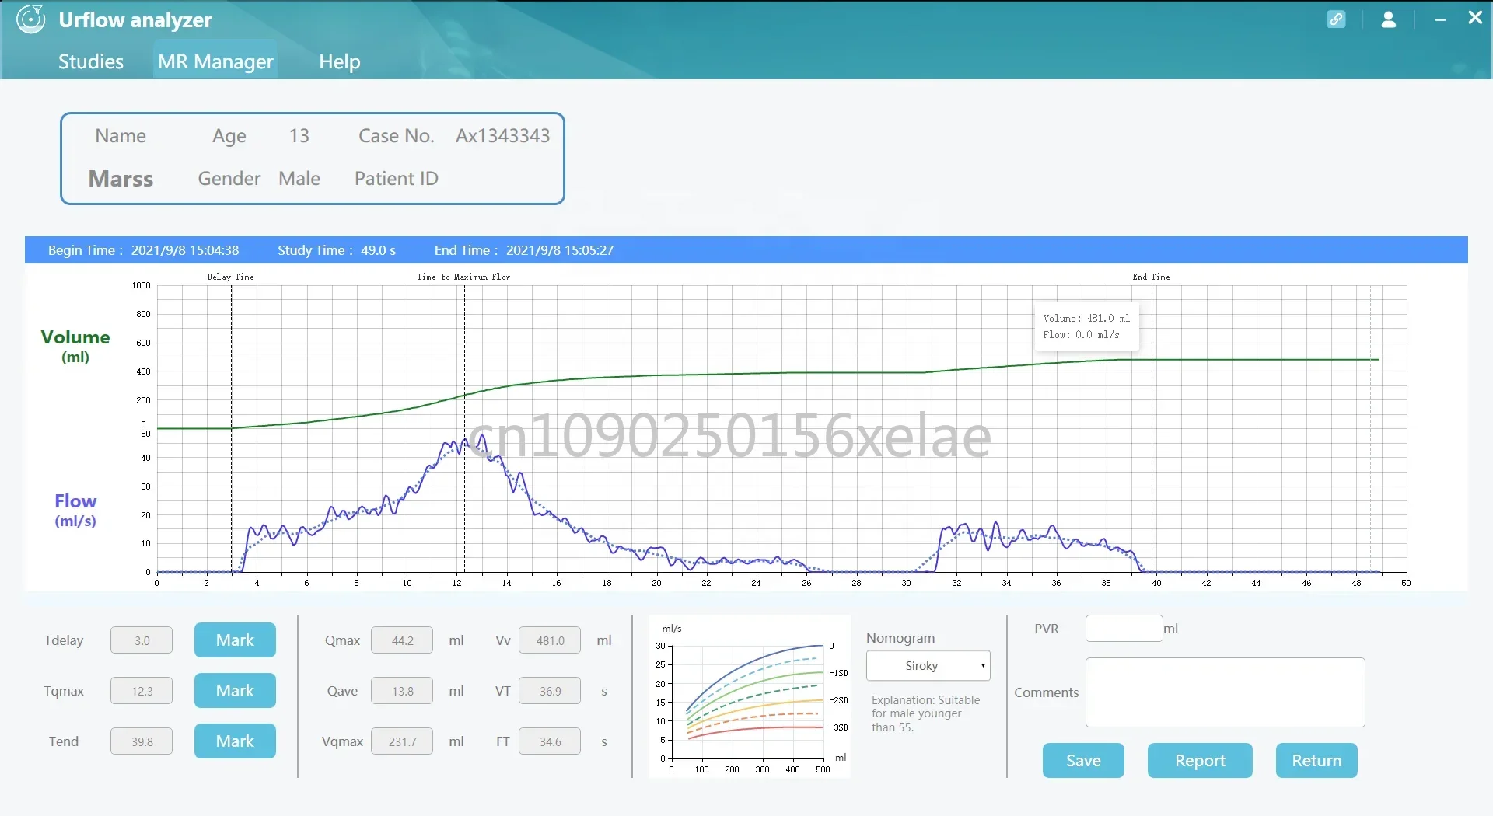The width and height of the screenshot is (1493, 816).
Task: Click the Urflow analyzer logo icon
Action: pos(31,19)
